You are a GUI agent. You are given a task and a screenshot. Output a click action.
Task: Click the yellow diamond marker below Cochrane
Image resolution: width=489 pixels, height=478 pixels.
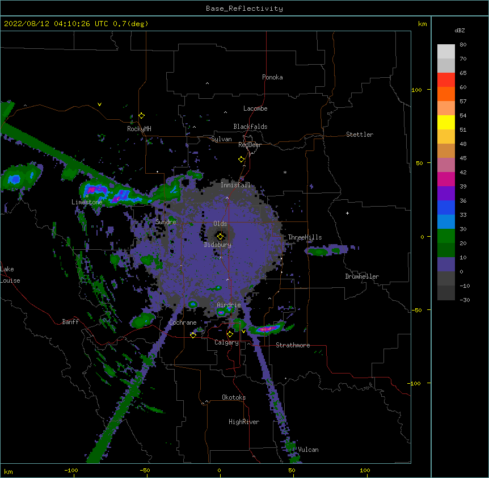pos(193,335)
